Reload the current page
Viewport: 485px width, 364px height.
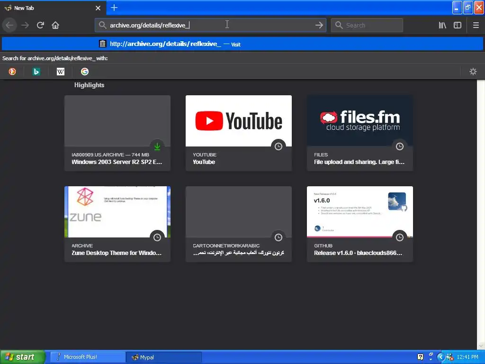pyautogui.click(x=40, y=25)
